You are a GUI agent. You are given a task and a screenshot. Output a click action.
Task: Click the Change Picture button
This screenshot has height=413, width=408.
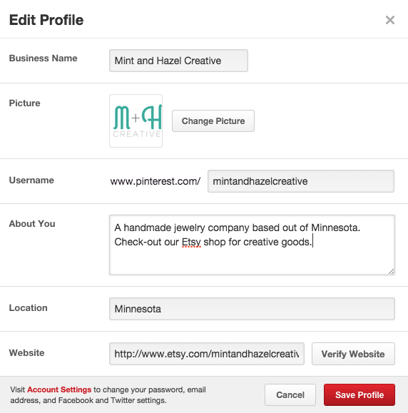click(x=213, y=121)
